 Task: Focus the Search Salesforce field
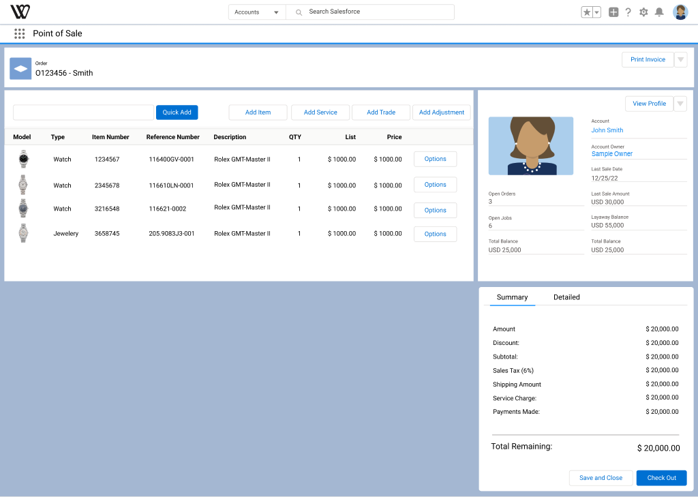pos(370,12)
